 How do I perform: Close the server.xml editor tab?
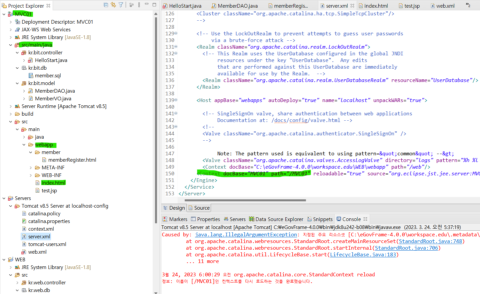pos(352,6)
